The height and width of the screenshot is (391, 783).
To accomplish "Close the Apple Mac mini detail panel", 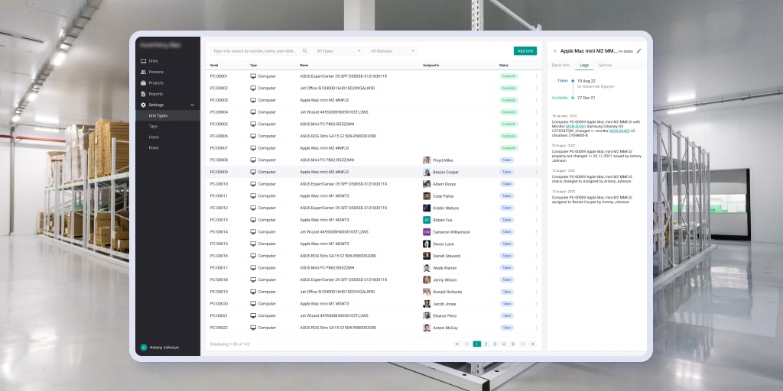I will [555, 51].
